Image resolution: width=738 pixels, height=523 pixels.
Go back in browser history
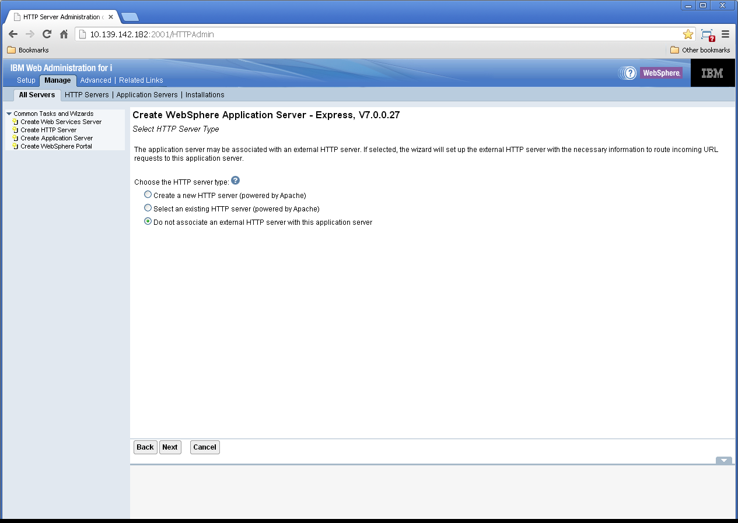pos(13,34)
